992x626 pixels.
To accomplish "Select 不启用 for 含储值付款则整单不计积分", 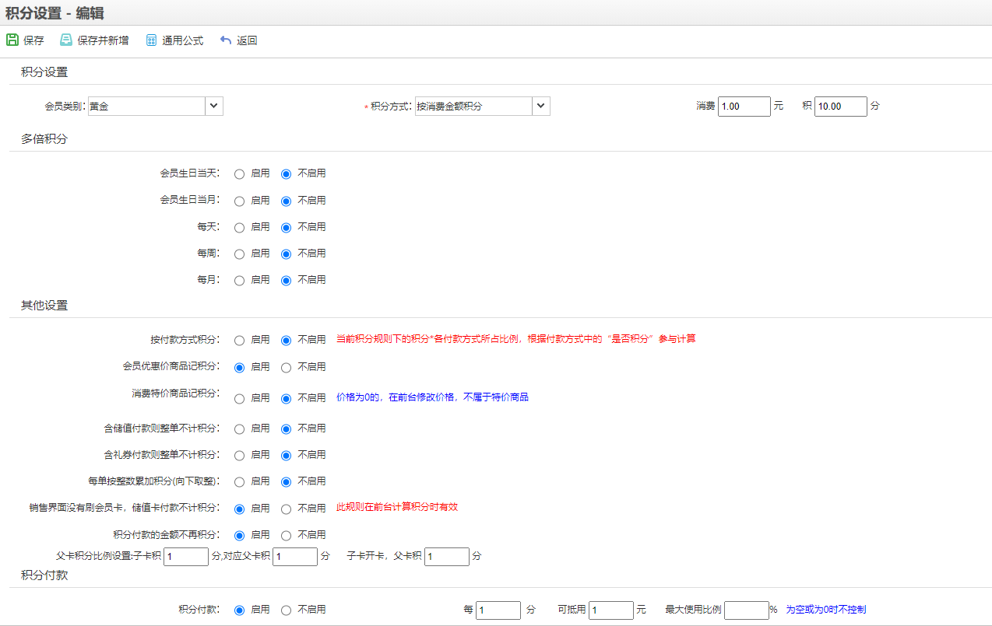I will click(287, 428).
